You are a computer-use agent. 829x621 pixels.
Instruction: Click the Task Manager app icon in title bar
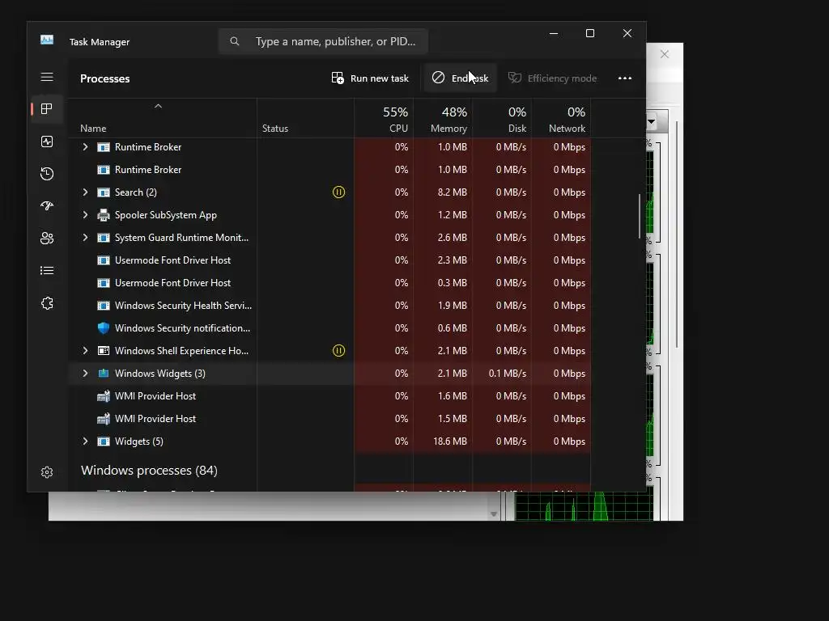47,40
